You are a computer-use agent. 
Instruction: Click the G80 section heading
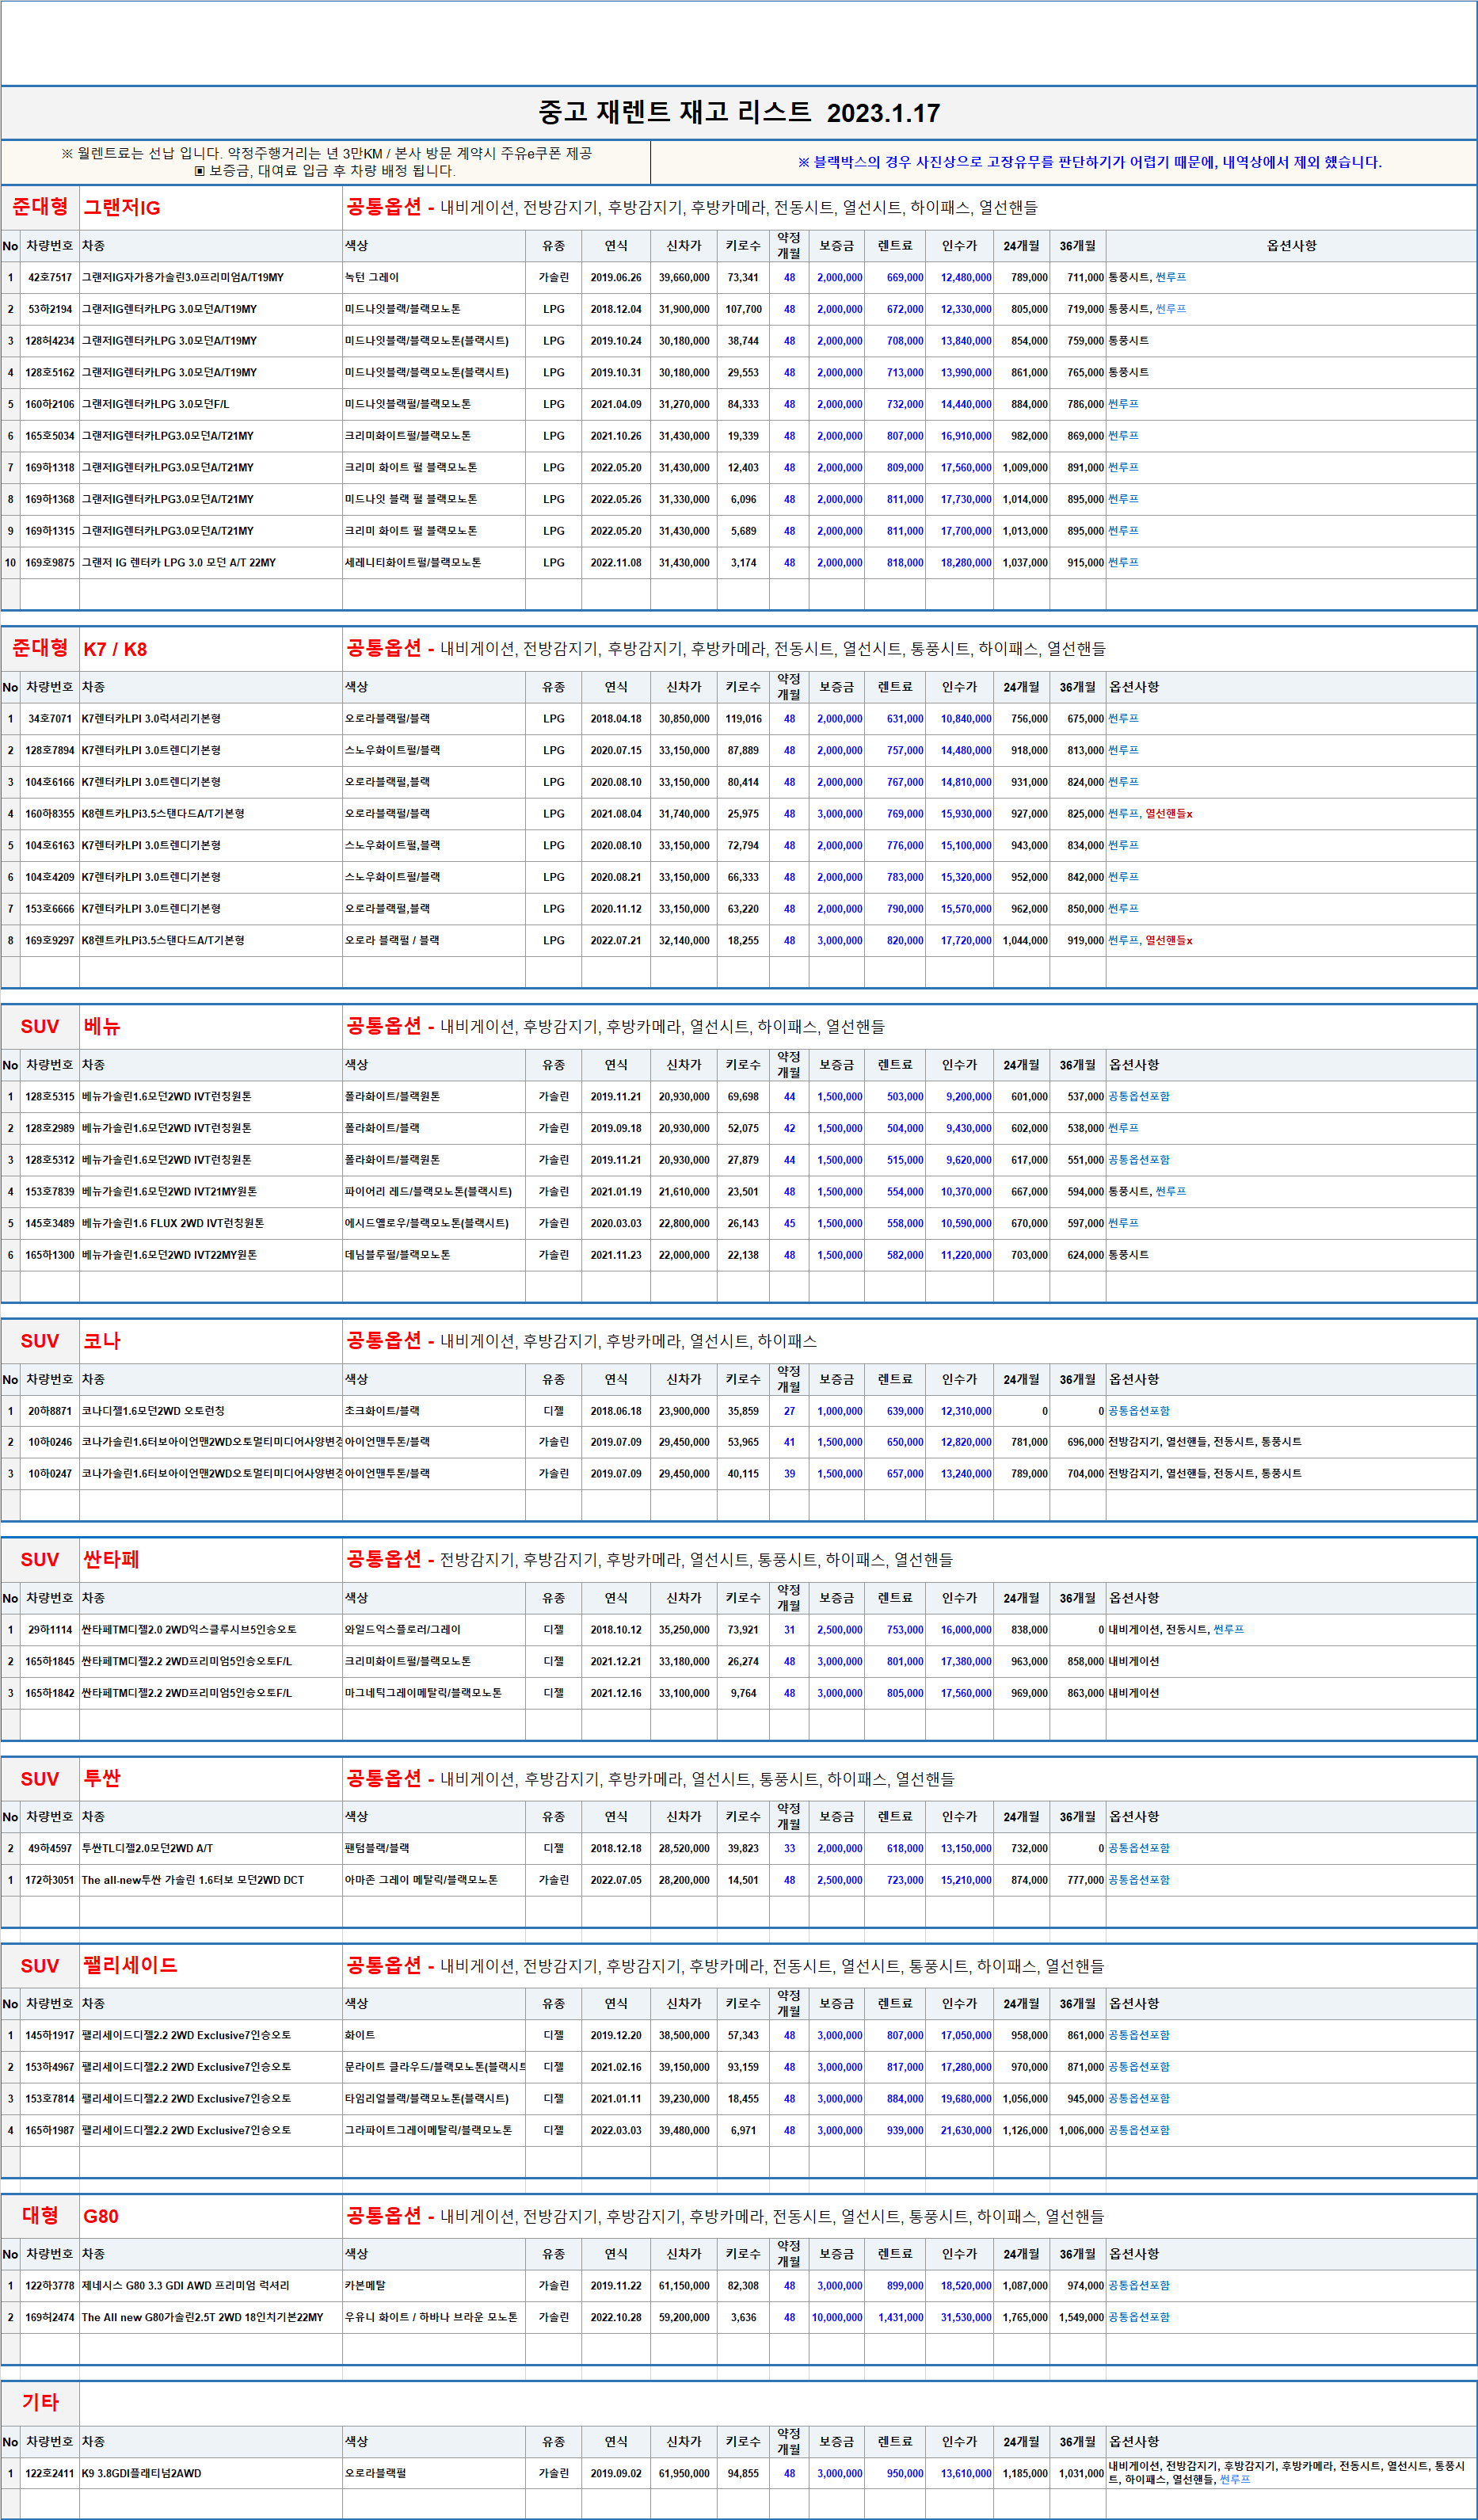101,2216
